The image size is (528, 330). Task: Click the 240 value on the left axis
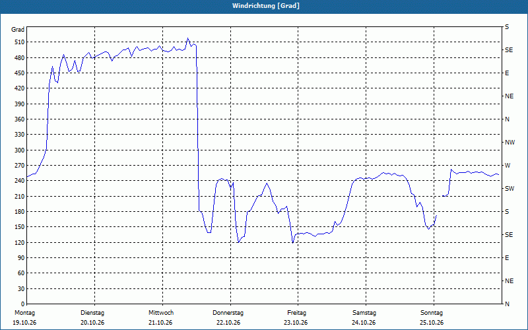coord(19,181)
